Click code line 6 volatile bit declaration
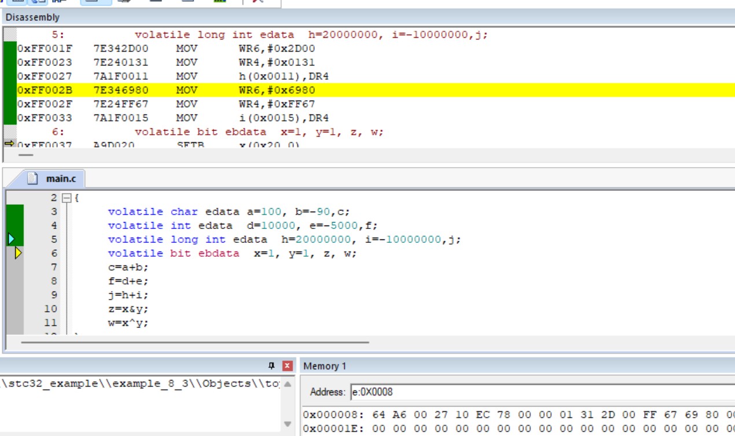 (233, 253)
